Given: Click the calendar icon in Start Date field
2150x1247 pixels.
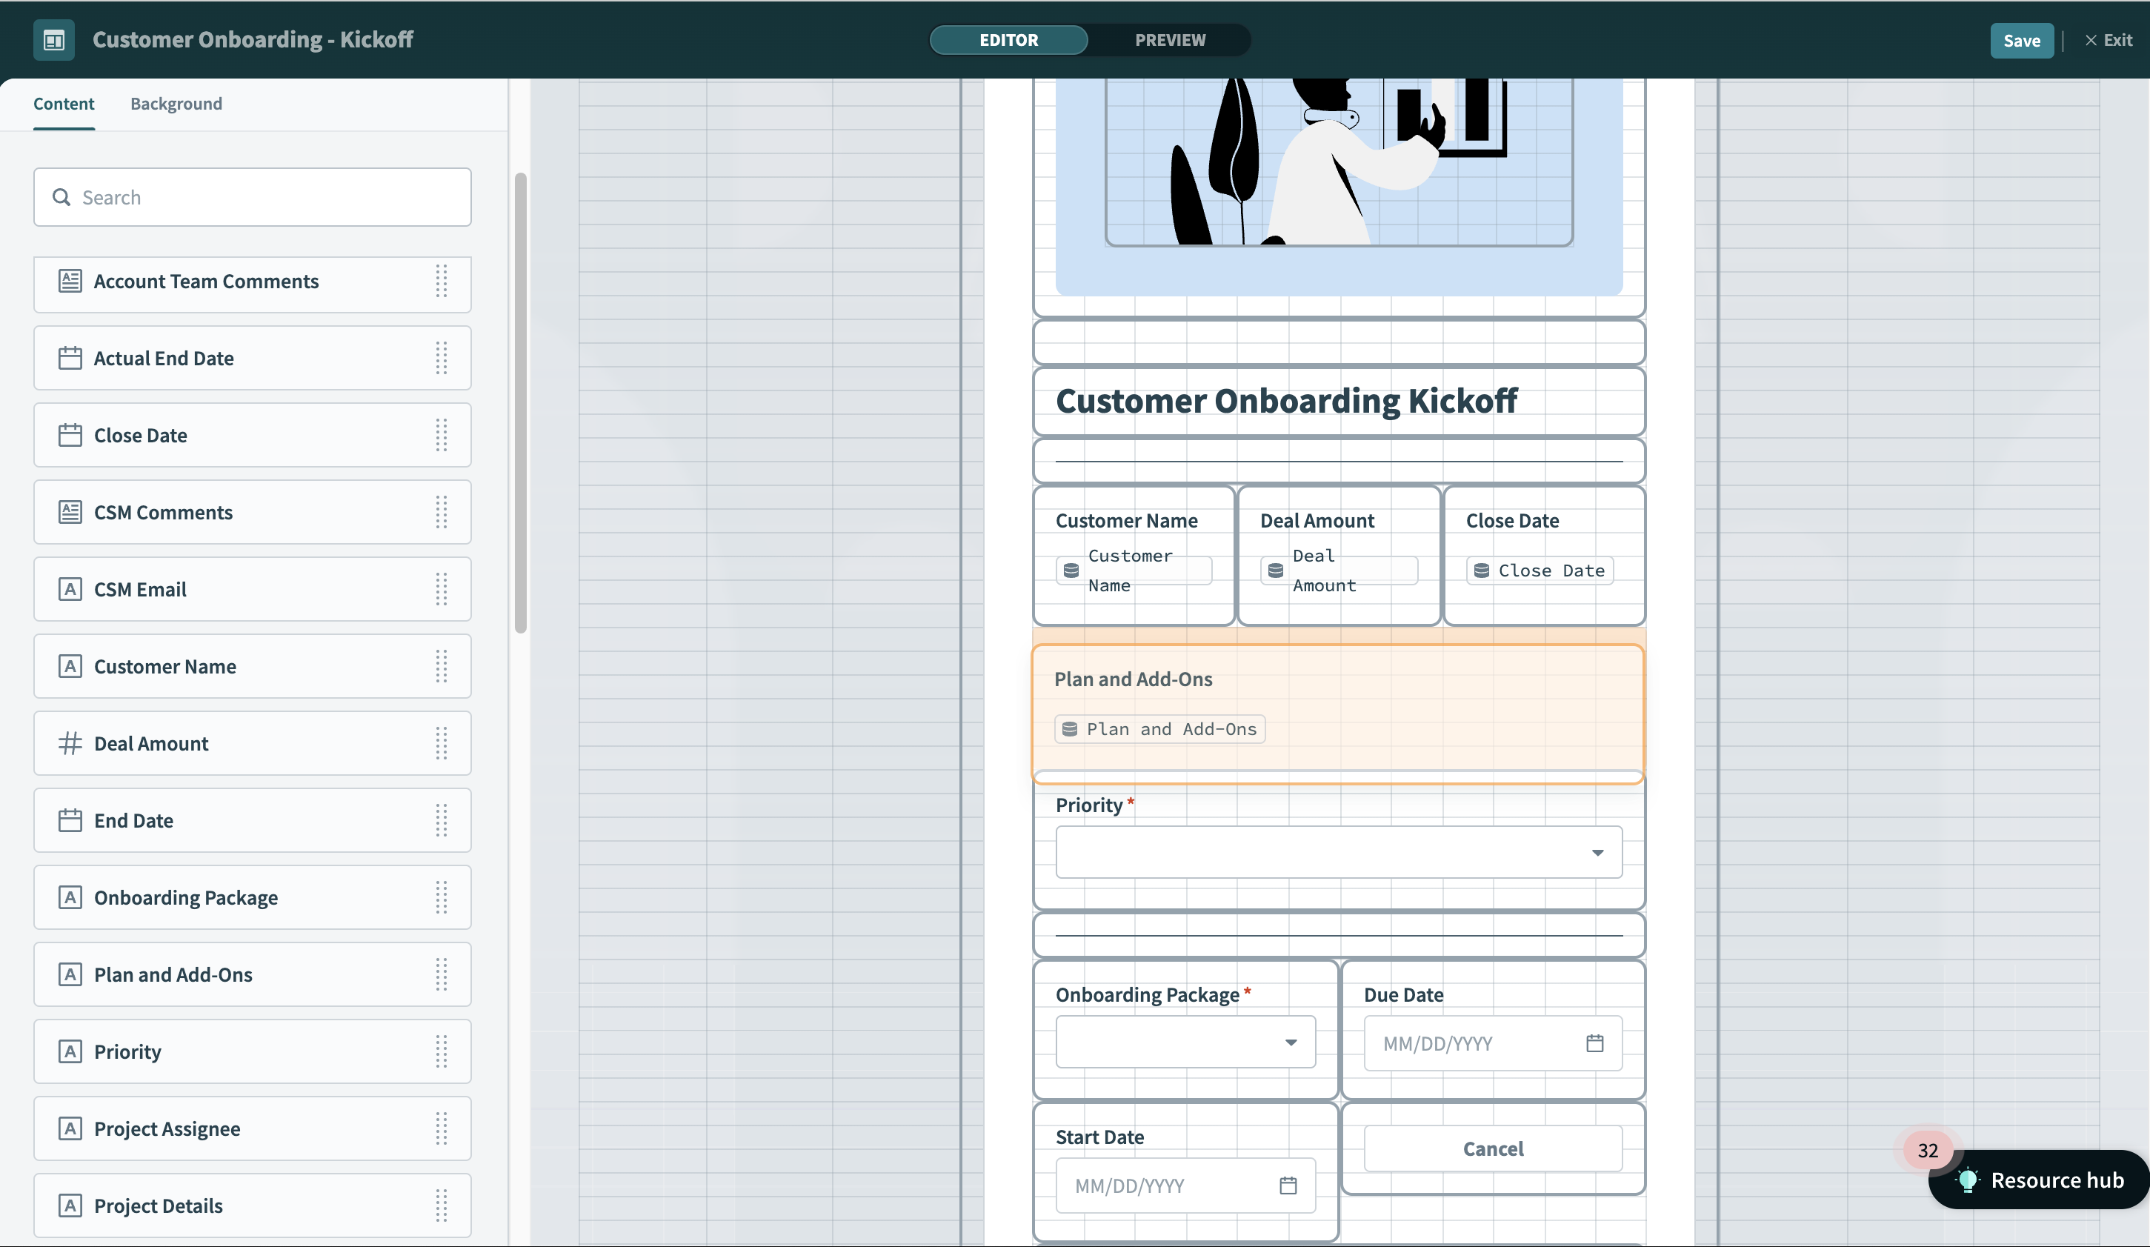Looking at the screenshot, I should (x=1288, y=1186).
